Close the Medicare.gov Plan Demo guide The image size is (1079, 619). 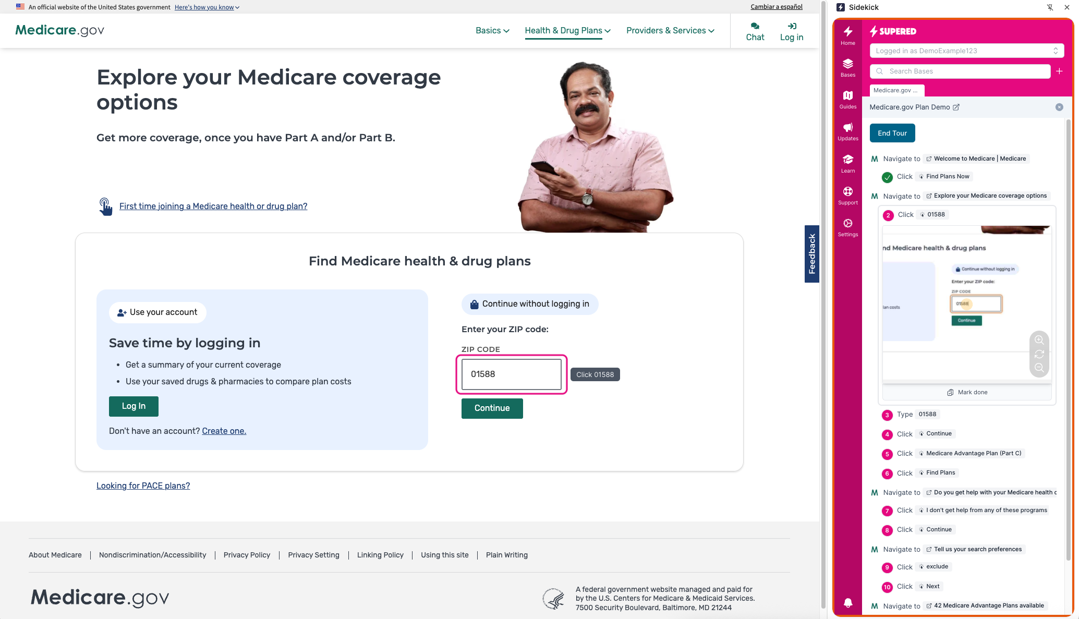point(1059,107)
